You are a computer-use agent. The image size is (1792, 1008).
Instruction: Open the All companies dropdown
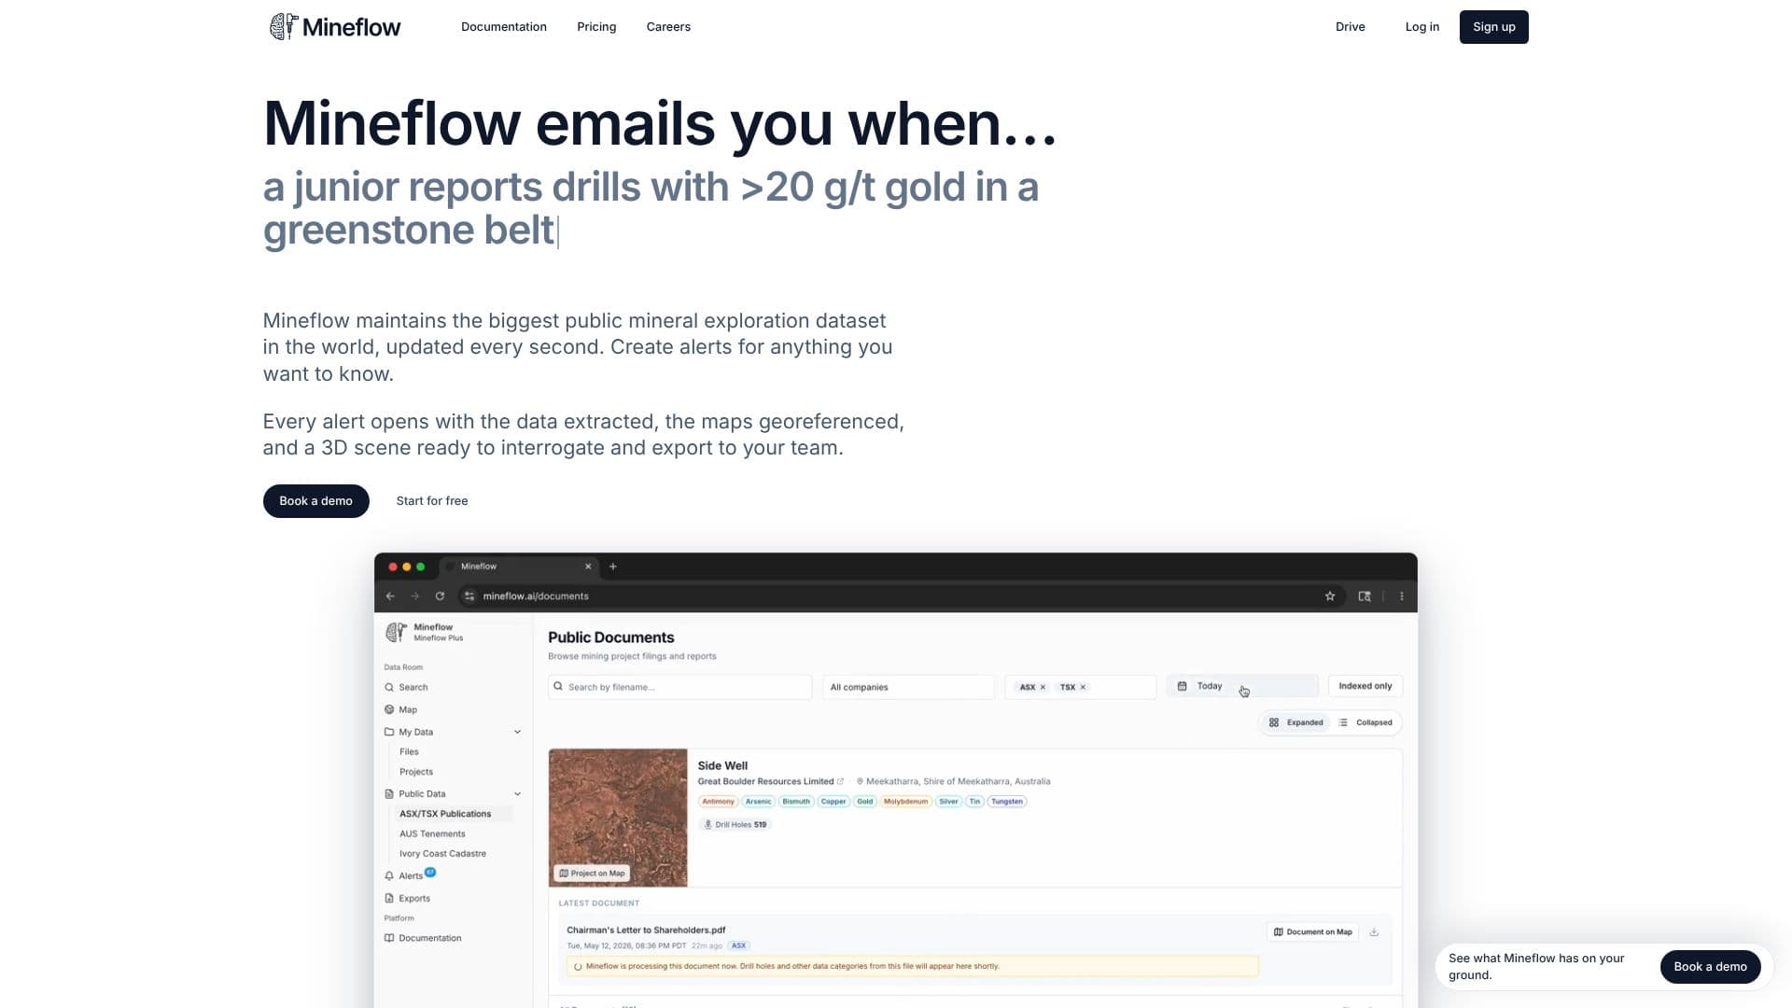point(908,687)
